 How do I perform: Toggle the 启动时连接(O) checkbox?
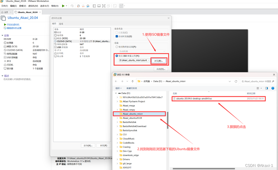click(117, 37)
